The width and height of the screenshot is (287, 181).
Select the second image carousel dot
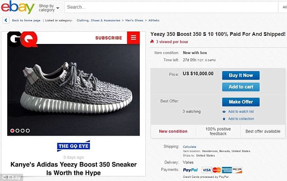17,131
